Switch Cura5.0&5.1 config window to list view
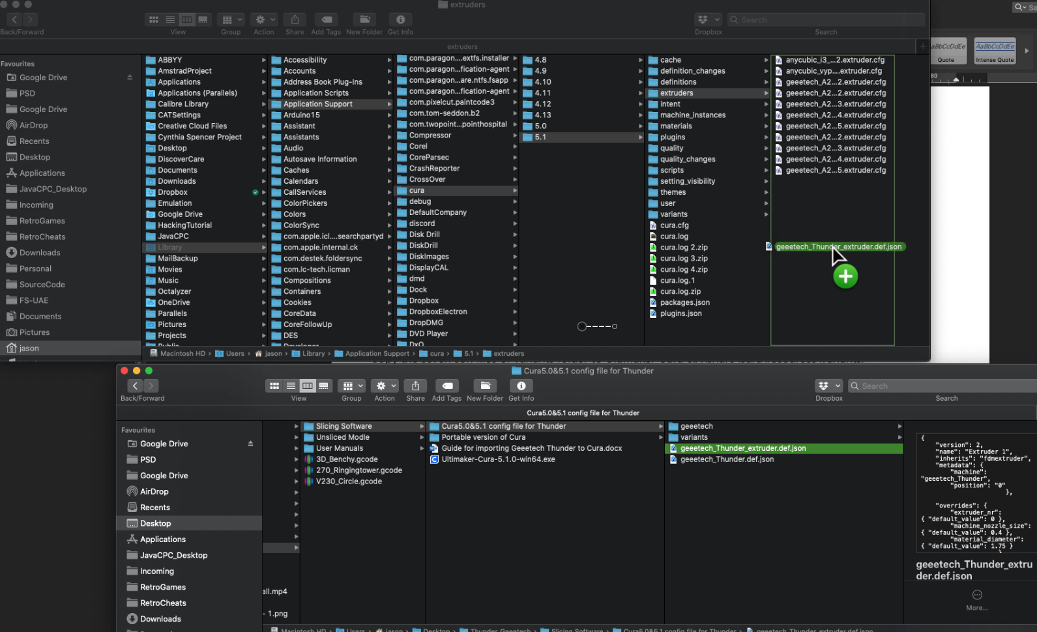The height and width of the screenshot is (632, 1037). [291, 386]
